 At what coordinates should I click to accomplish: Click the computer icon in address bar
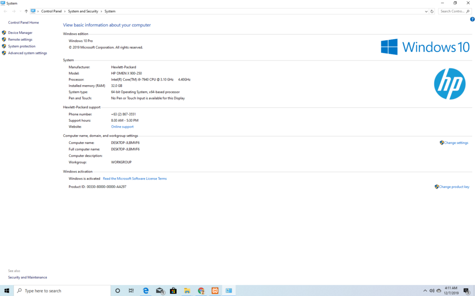tap(33, 11)
